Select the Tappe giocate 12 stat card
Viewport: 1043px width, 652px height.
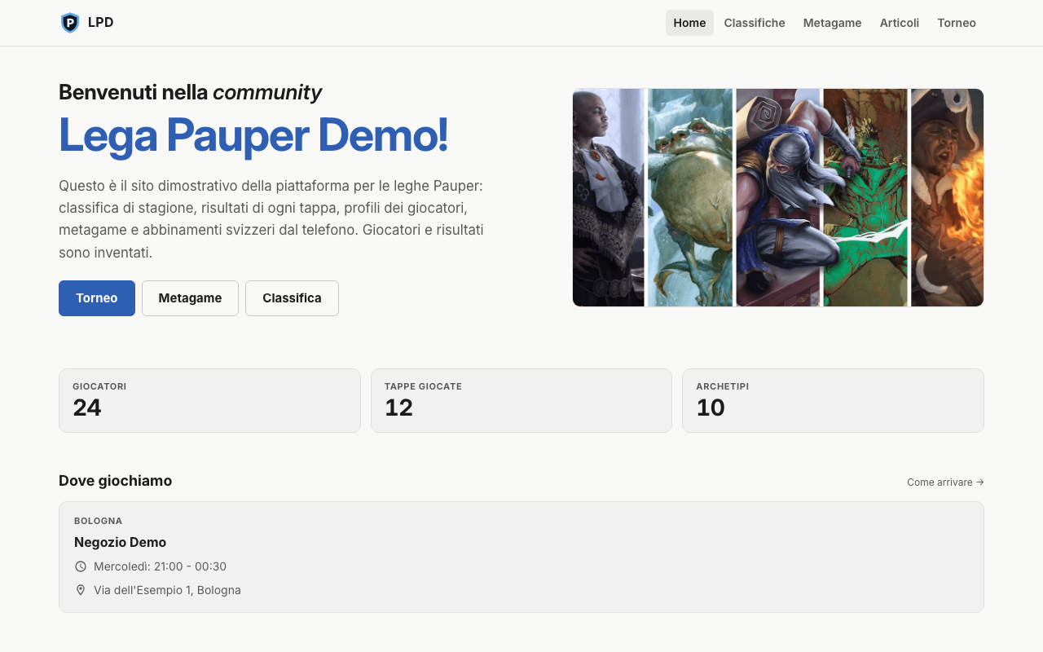coord(521,400)
